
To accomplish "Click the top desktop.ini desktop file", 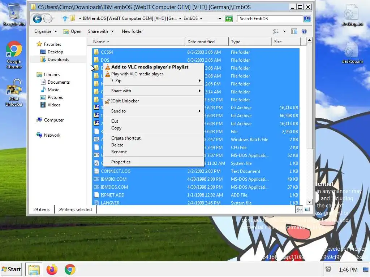I will (x=352, y=16).
